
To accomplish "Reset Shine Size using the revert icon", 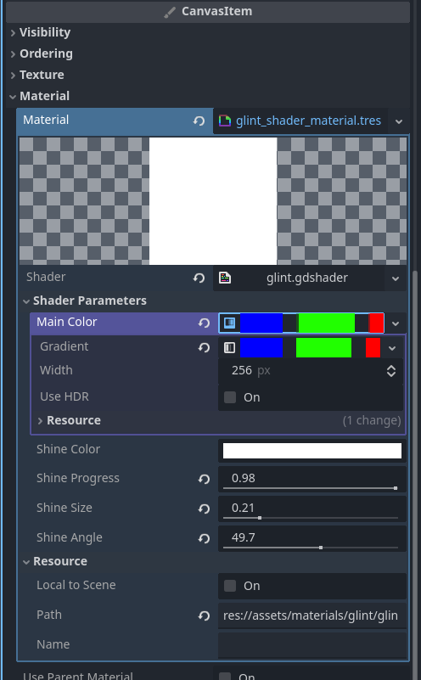I will pos(205,509).
